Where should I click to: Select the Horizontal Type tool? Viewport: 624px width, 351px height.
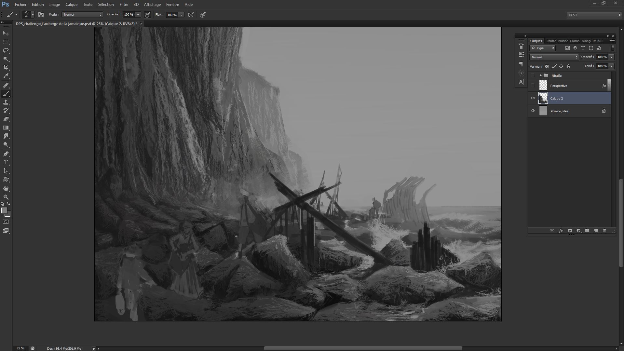click(6, 162)
